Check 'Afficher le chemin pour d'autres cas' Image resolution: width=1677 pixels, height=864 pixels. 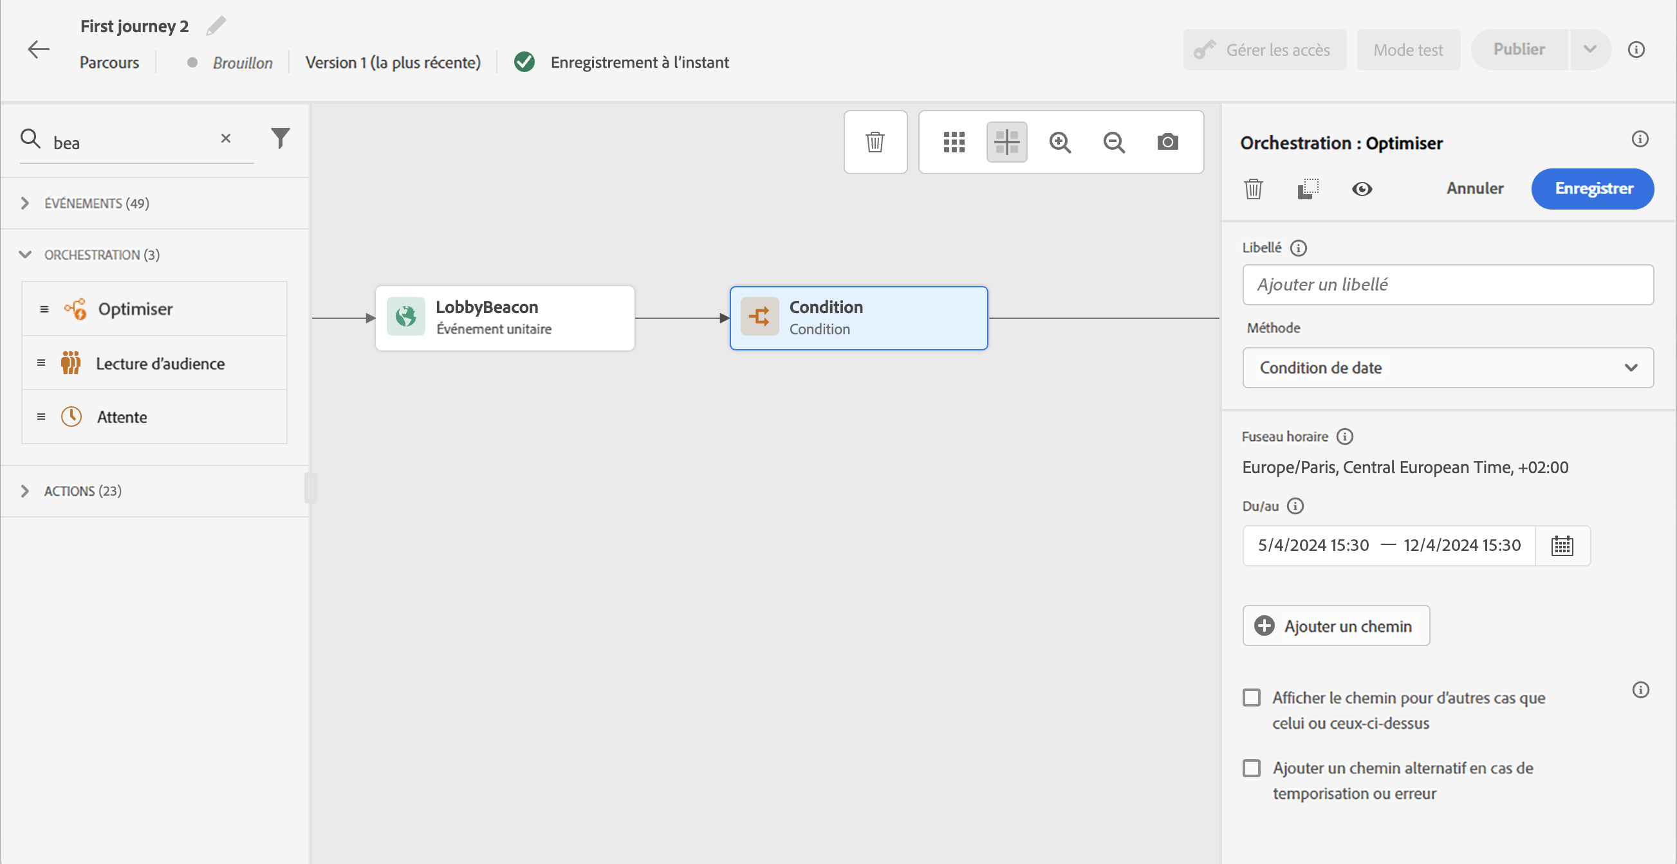pyautogui.click(x=1251, y=697)
